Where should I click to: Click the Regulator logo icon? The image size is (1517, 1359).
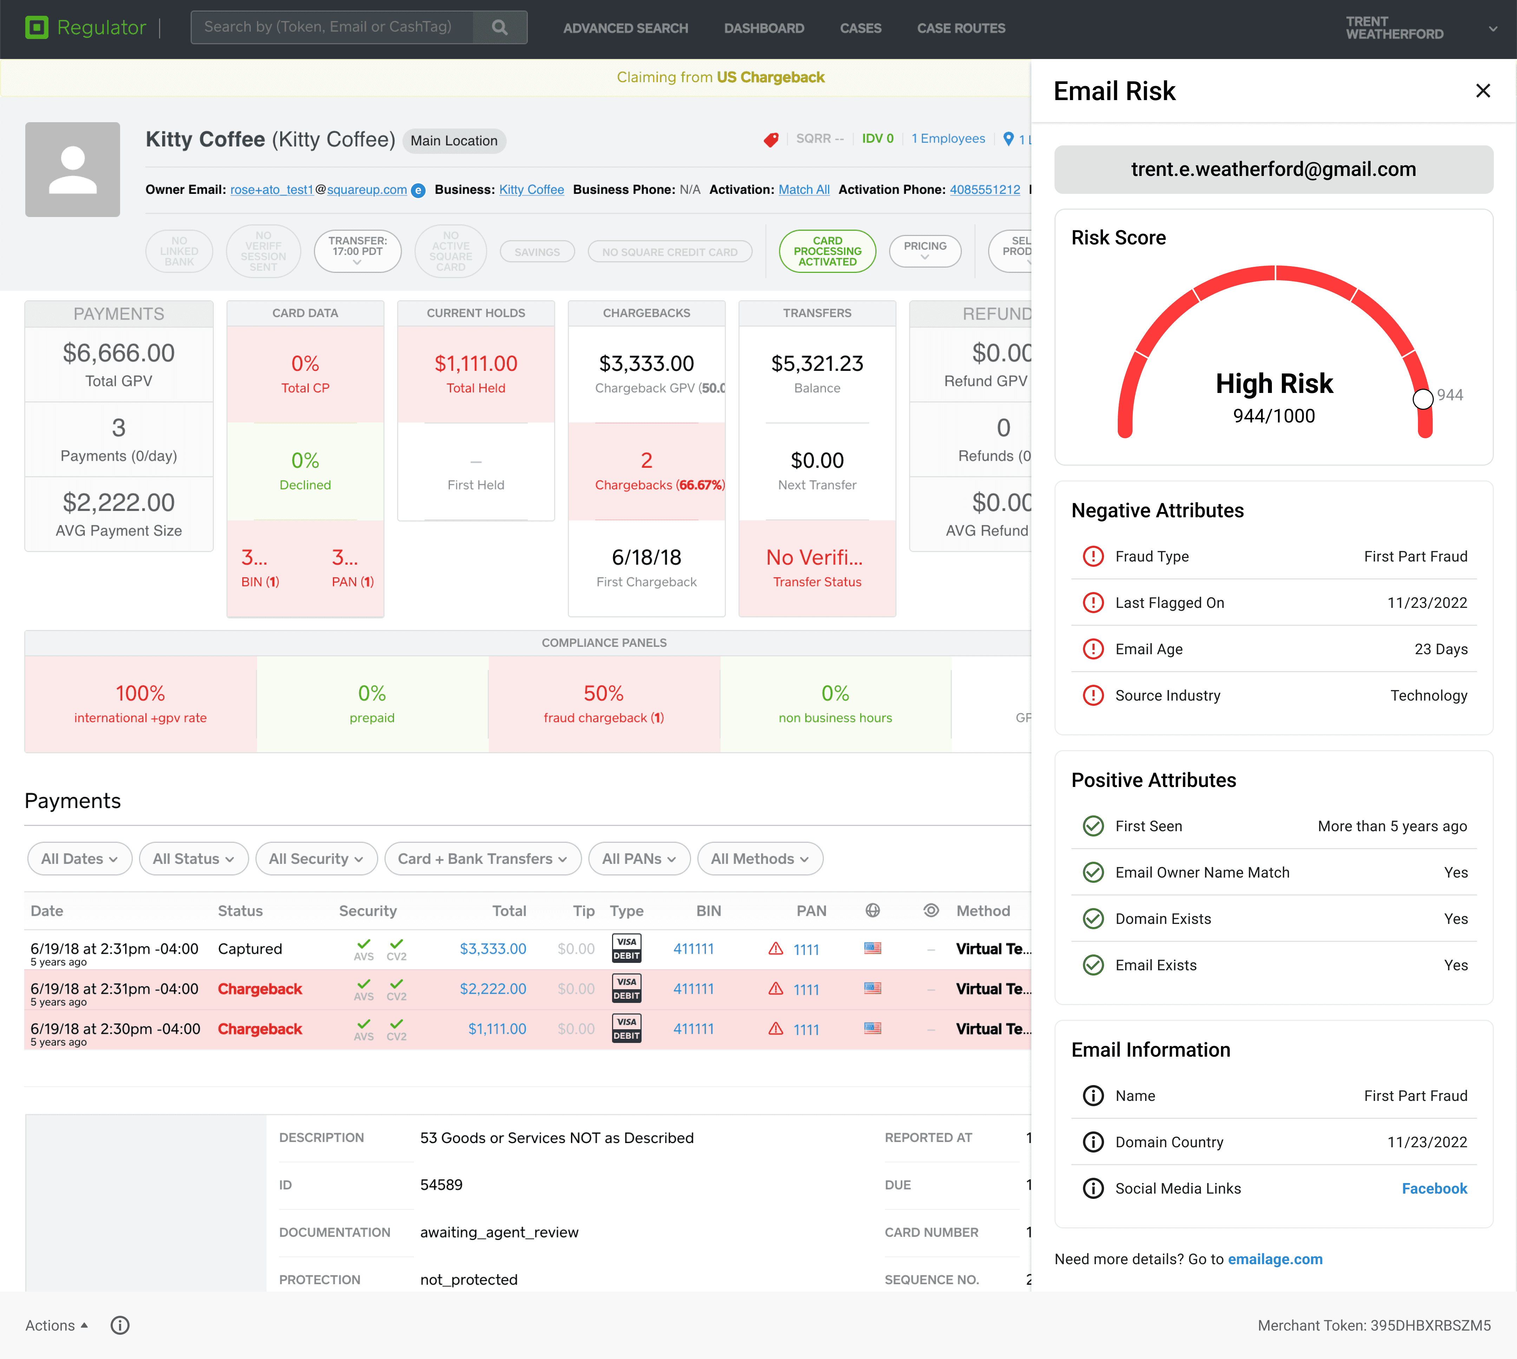click(37, 28)
